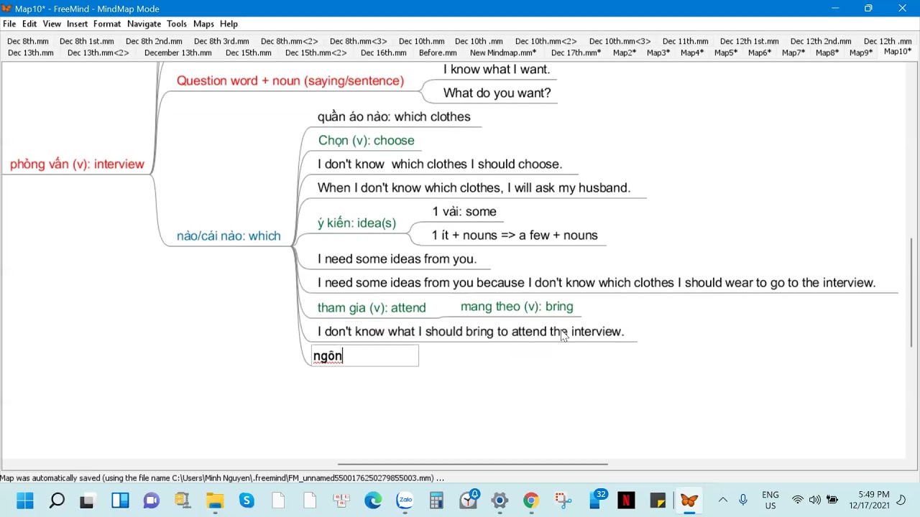
Task: Click the node text field containing 'ngôn'
Action: (x=365, y=355)
